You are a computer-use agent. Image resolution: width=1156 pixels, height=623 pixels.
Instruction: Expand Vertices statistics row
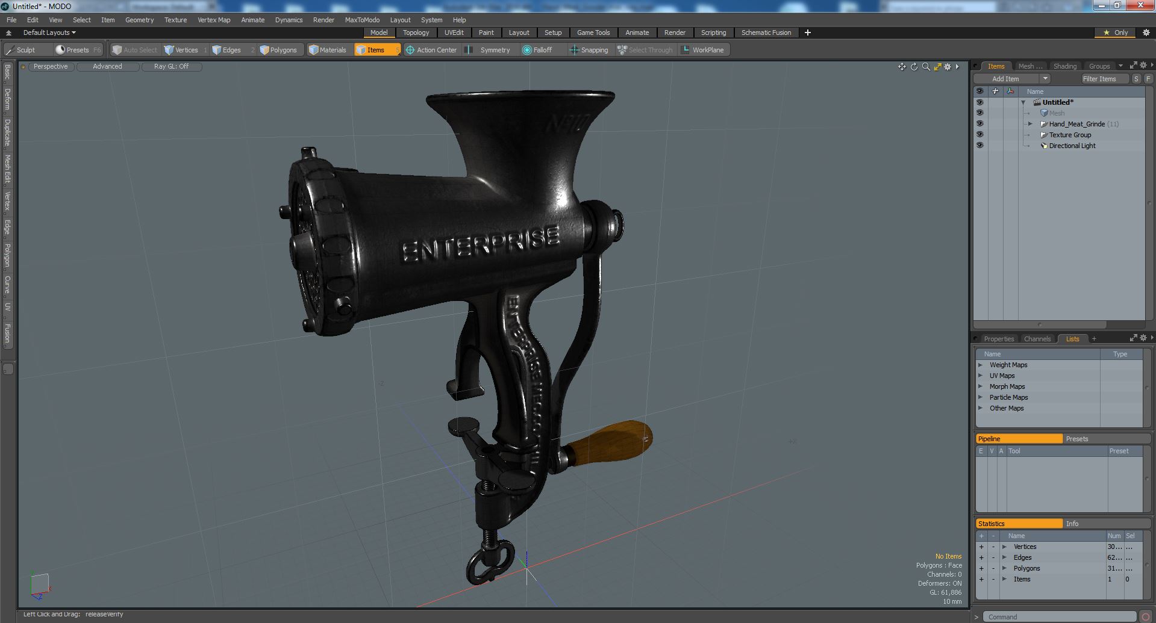(x=1004, y=547)
